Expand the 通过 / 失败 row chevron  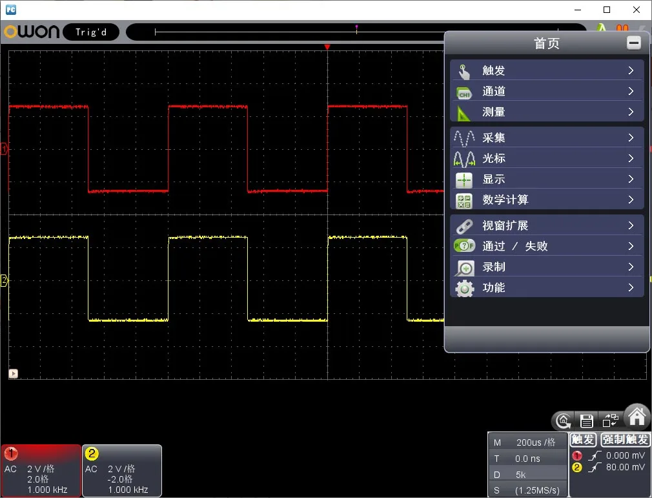pyautogui.click(x=631, y=246)
